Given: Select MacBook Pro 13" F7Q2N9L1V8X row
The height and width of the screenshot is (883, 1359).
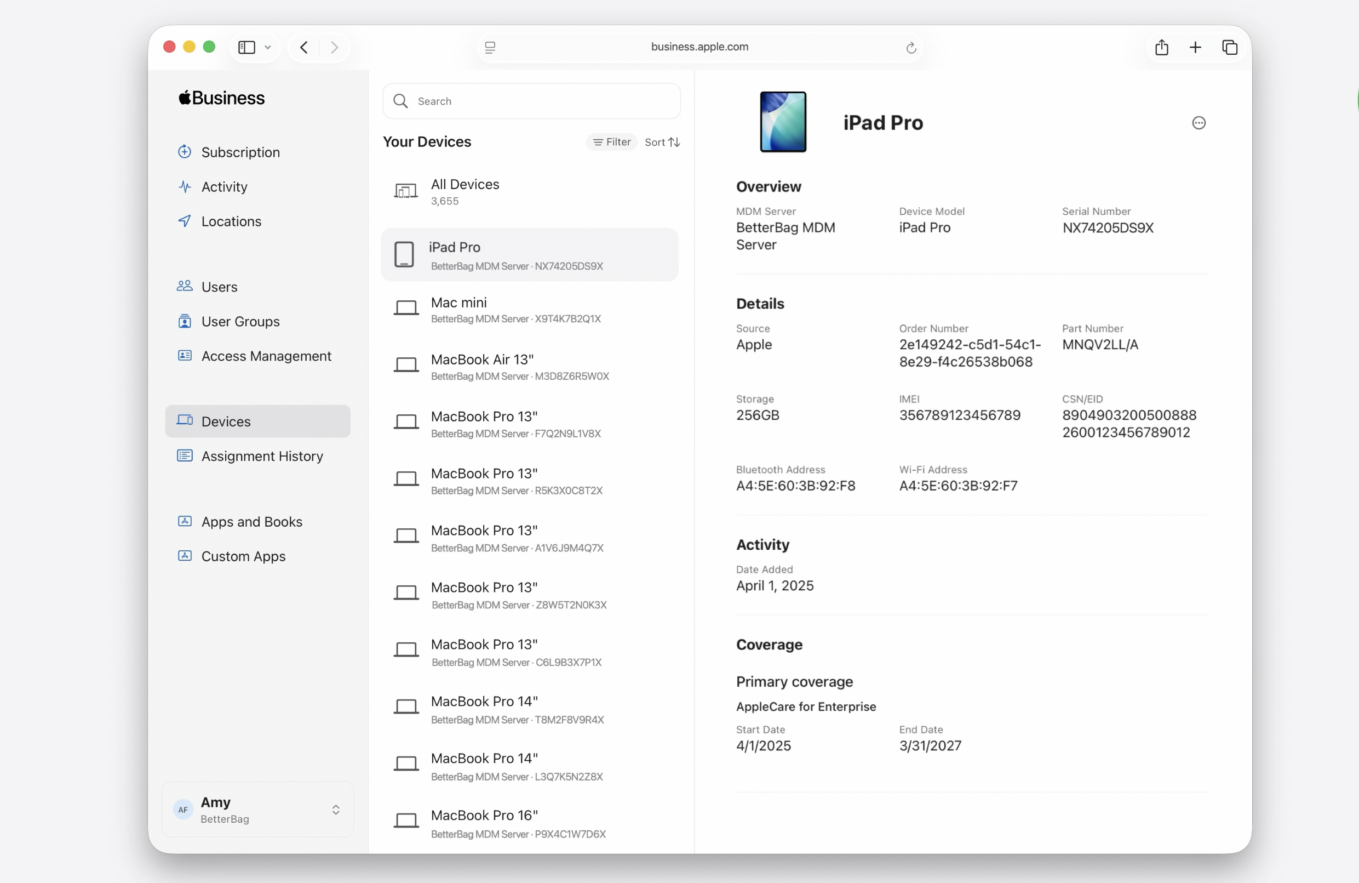Looking at the screenshot, I should click(530, 424).
